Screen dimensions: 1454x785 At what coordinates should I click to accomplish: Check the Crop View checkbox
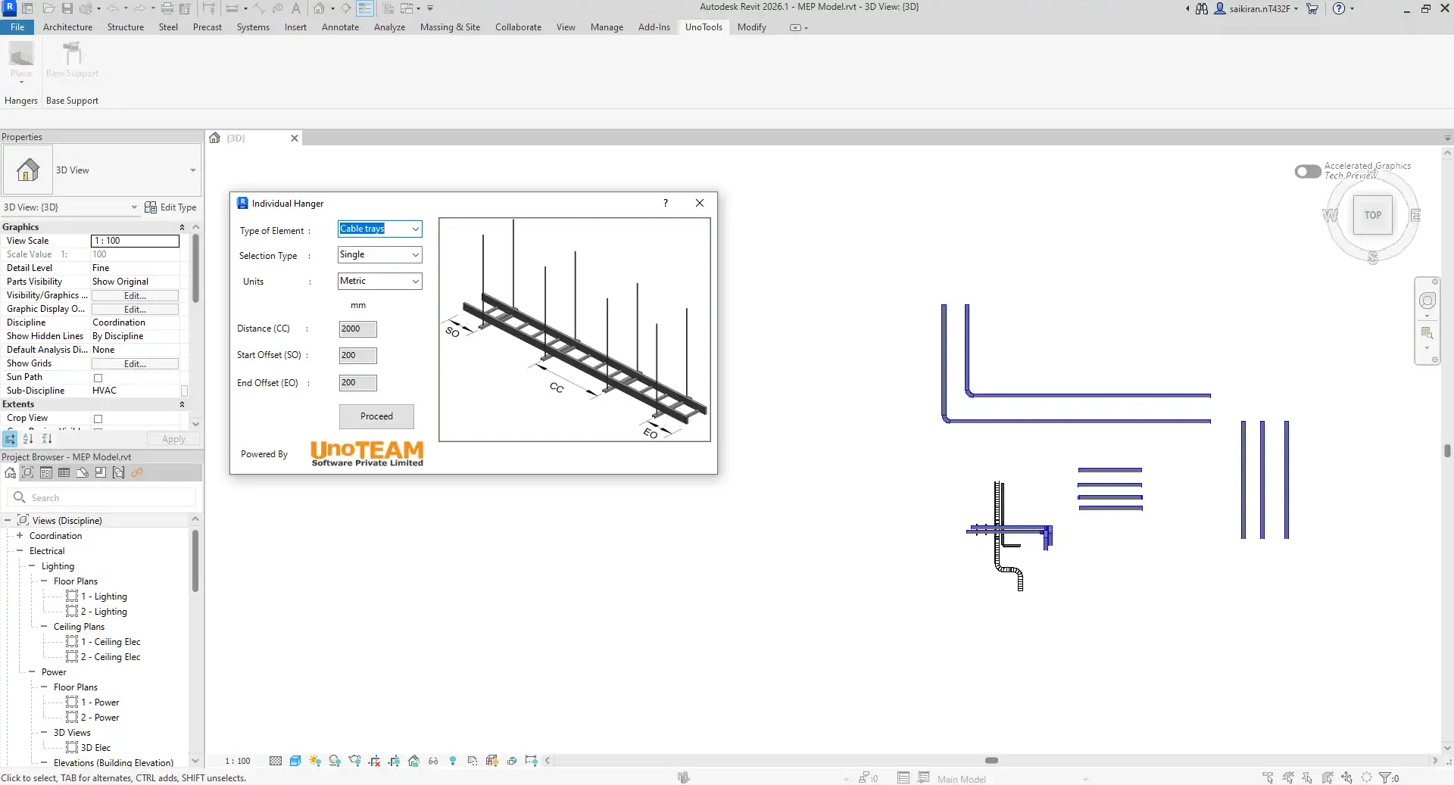(x=98, y=419)
